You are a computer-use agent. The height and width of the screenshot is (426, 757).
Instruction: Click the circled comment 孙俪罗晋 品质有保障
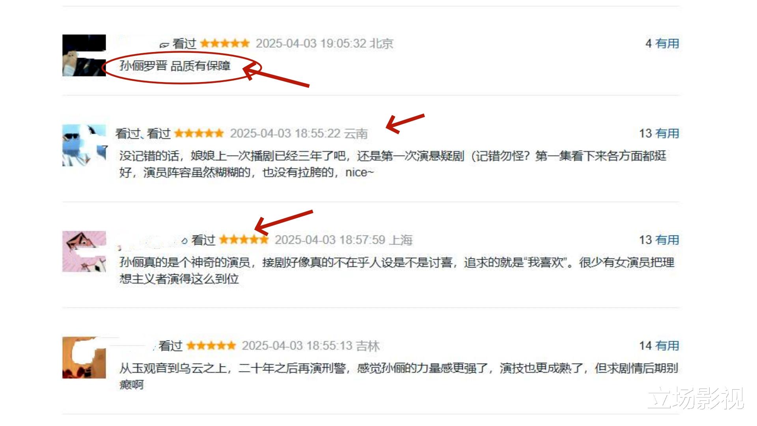pyautogui.click(x=175, y=65)
